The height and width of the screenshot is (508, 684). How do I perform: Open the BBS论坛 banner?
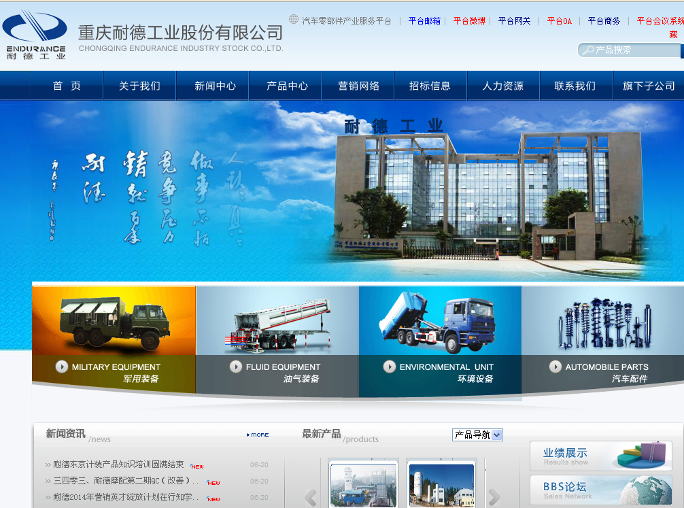600,490
